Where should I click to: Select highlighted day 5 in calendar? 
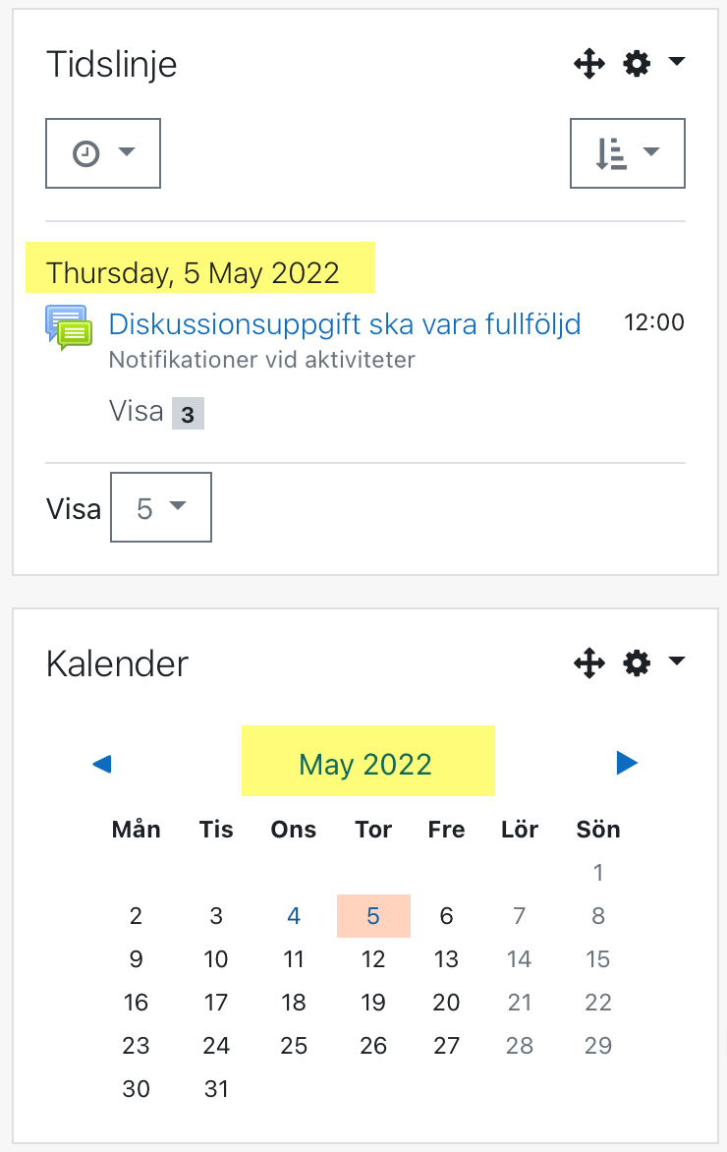(x=373, y=915)
